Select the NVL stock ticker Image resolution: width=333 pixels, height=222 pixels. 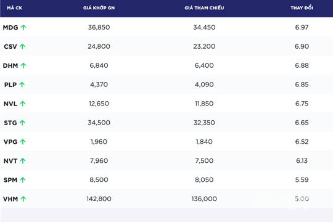pyautogui.click(x=10, y=104)
